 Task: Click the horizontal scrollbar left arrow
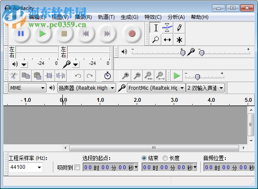click(65, 148)
